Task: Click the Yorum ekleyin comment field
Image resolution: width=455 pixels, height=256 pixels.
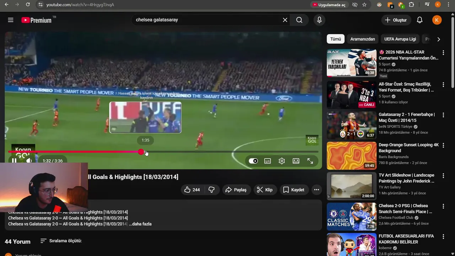Action: click(x=28, y=255)
